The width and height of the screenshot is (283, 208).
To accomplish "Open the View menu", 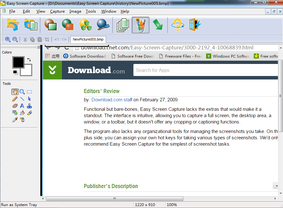I will coord(41,11).
